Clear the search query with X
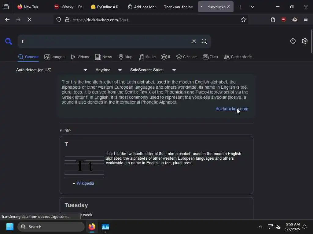313x234 pixels. click(x=194, y=41)
